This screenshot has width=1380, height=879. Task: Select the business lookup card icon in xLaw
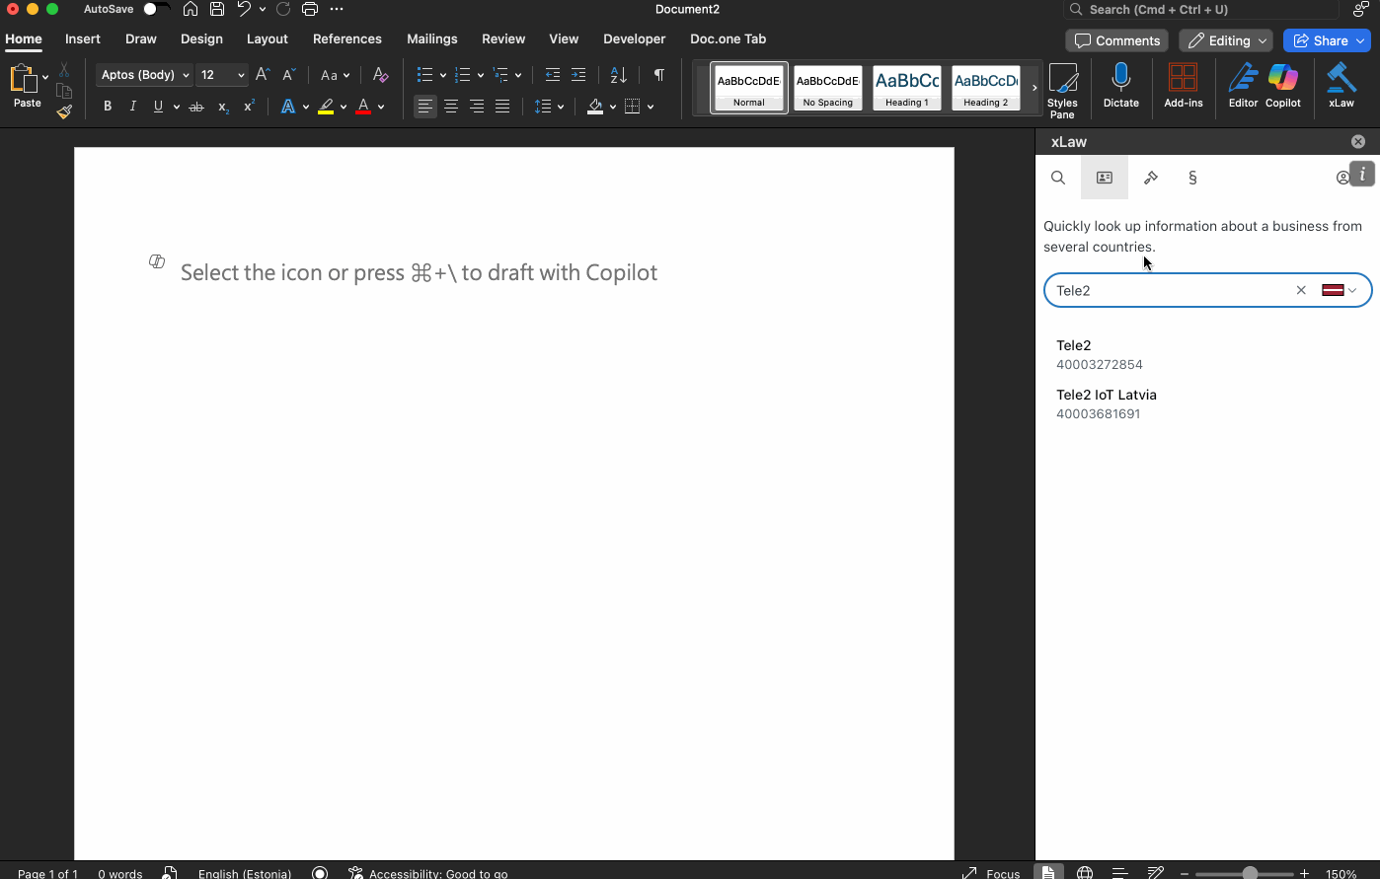click(1105, 178)
